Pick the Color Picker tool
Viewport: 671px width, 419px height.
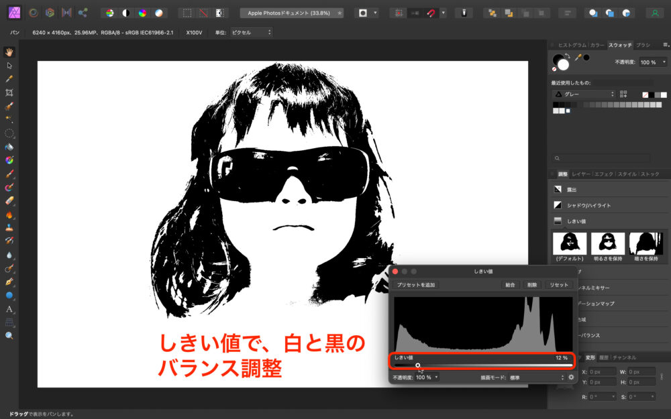tap(9, 78)
